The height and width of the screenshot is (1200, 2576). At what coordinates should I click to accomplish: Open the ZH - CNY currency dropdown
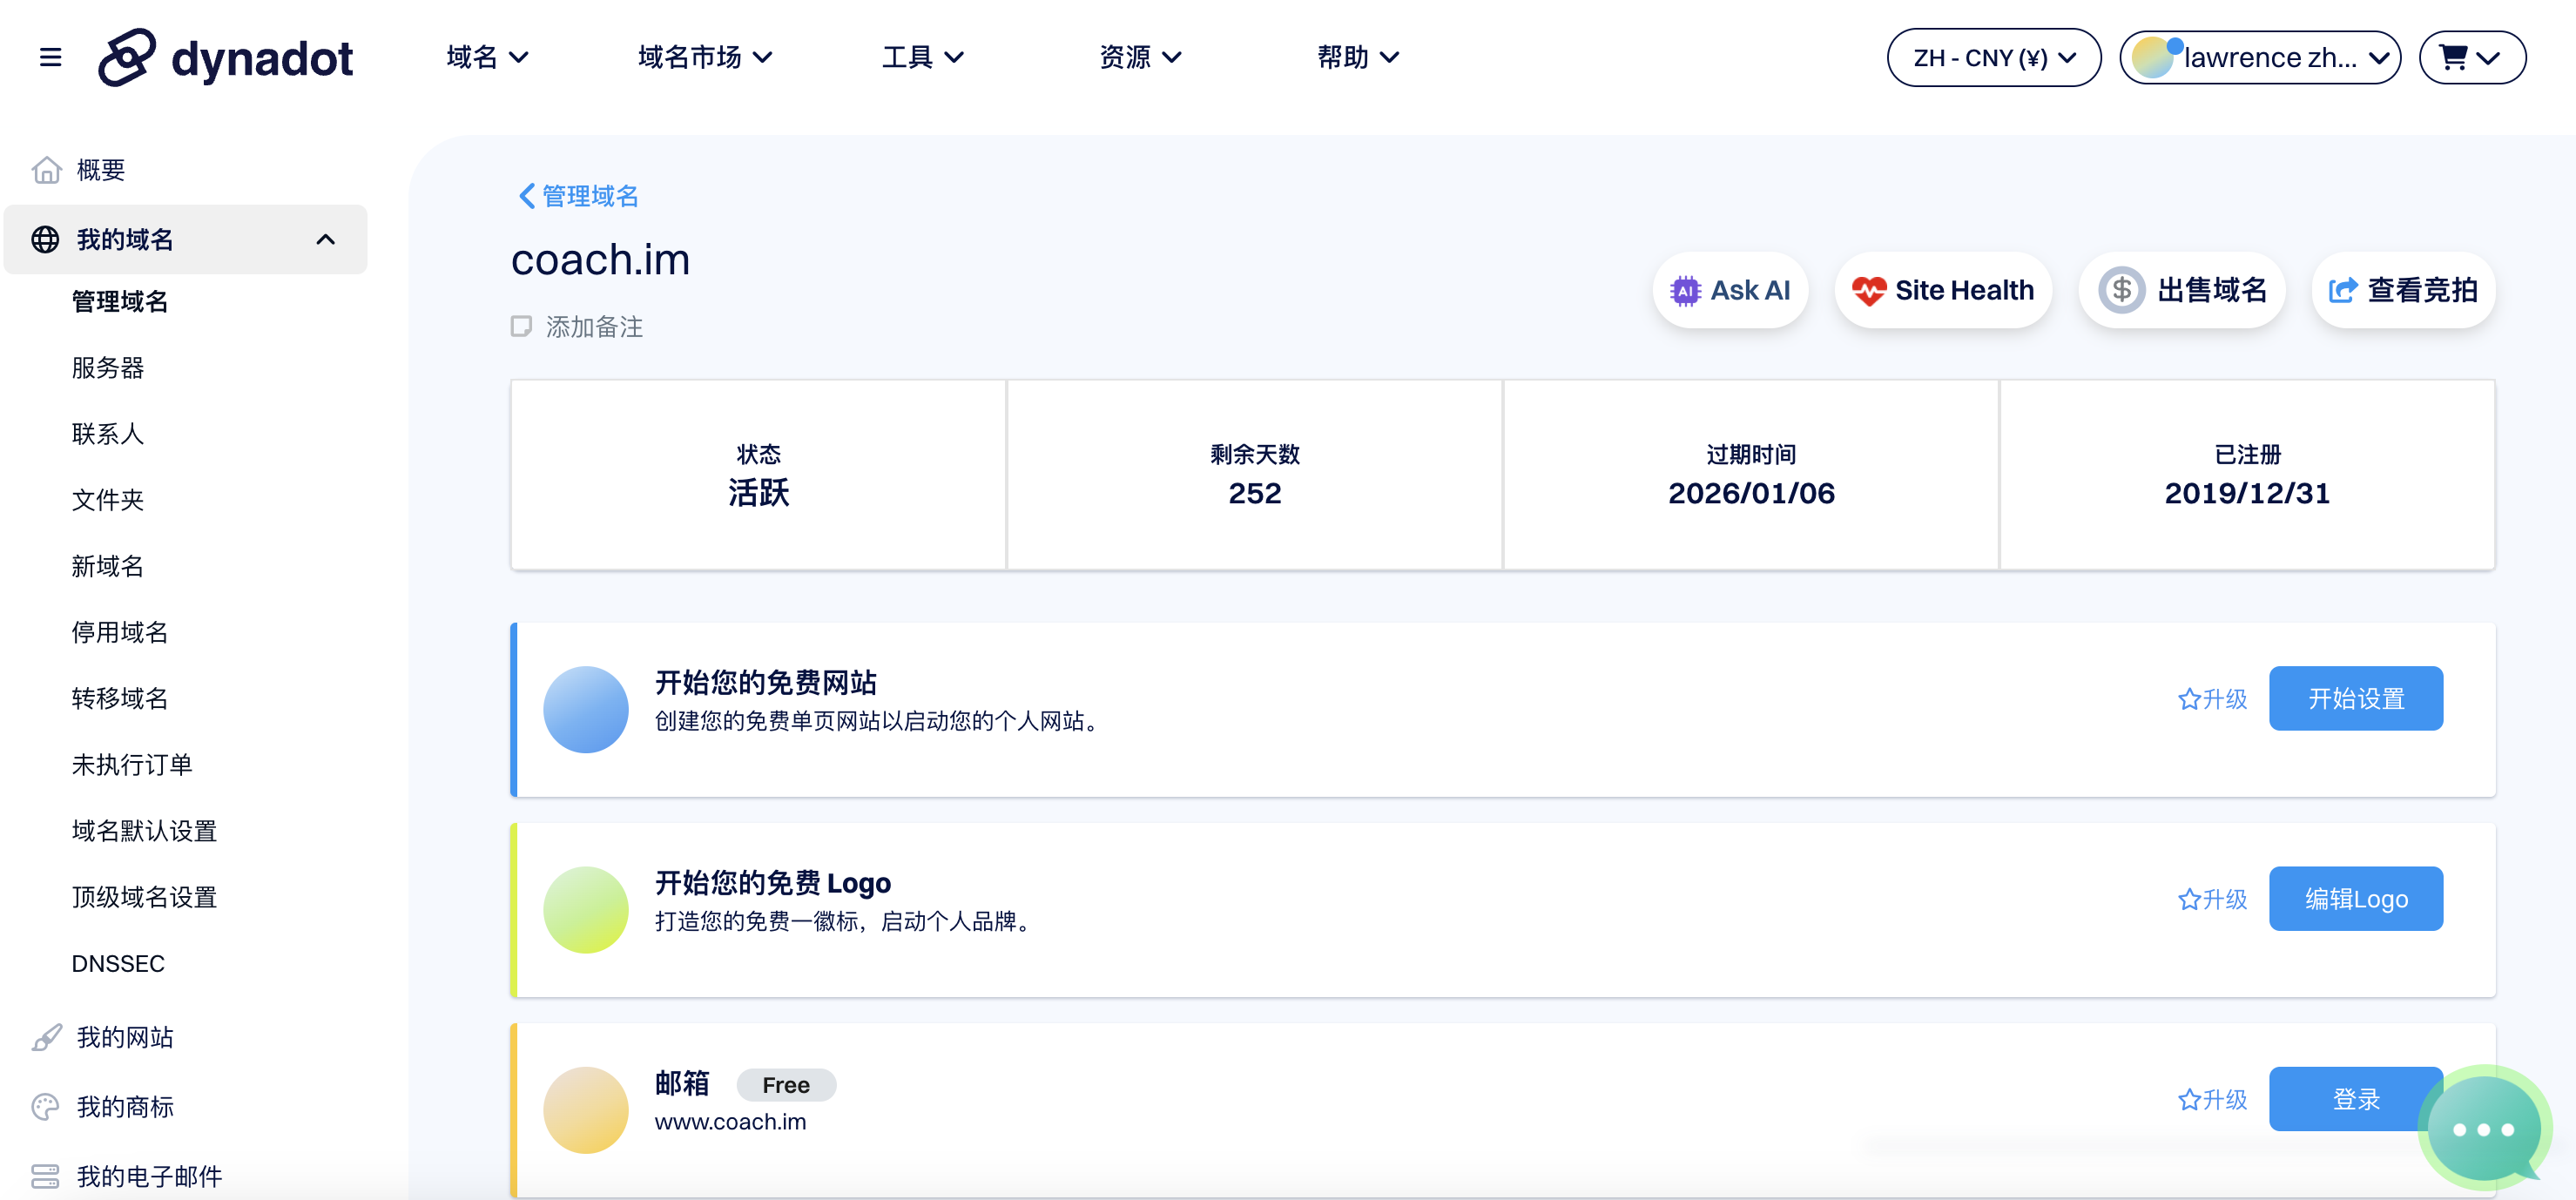tap(1993, 57)
